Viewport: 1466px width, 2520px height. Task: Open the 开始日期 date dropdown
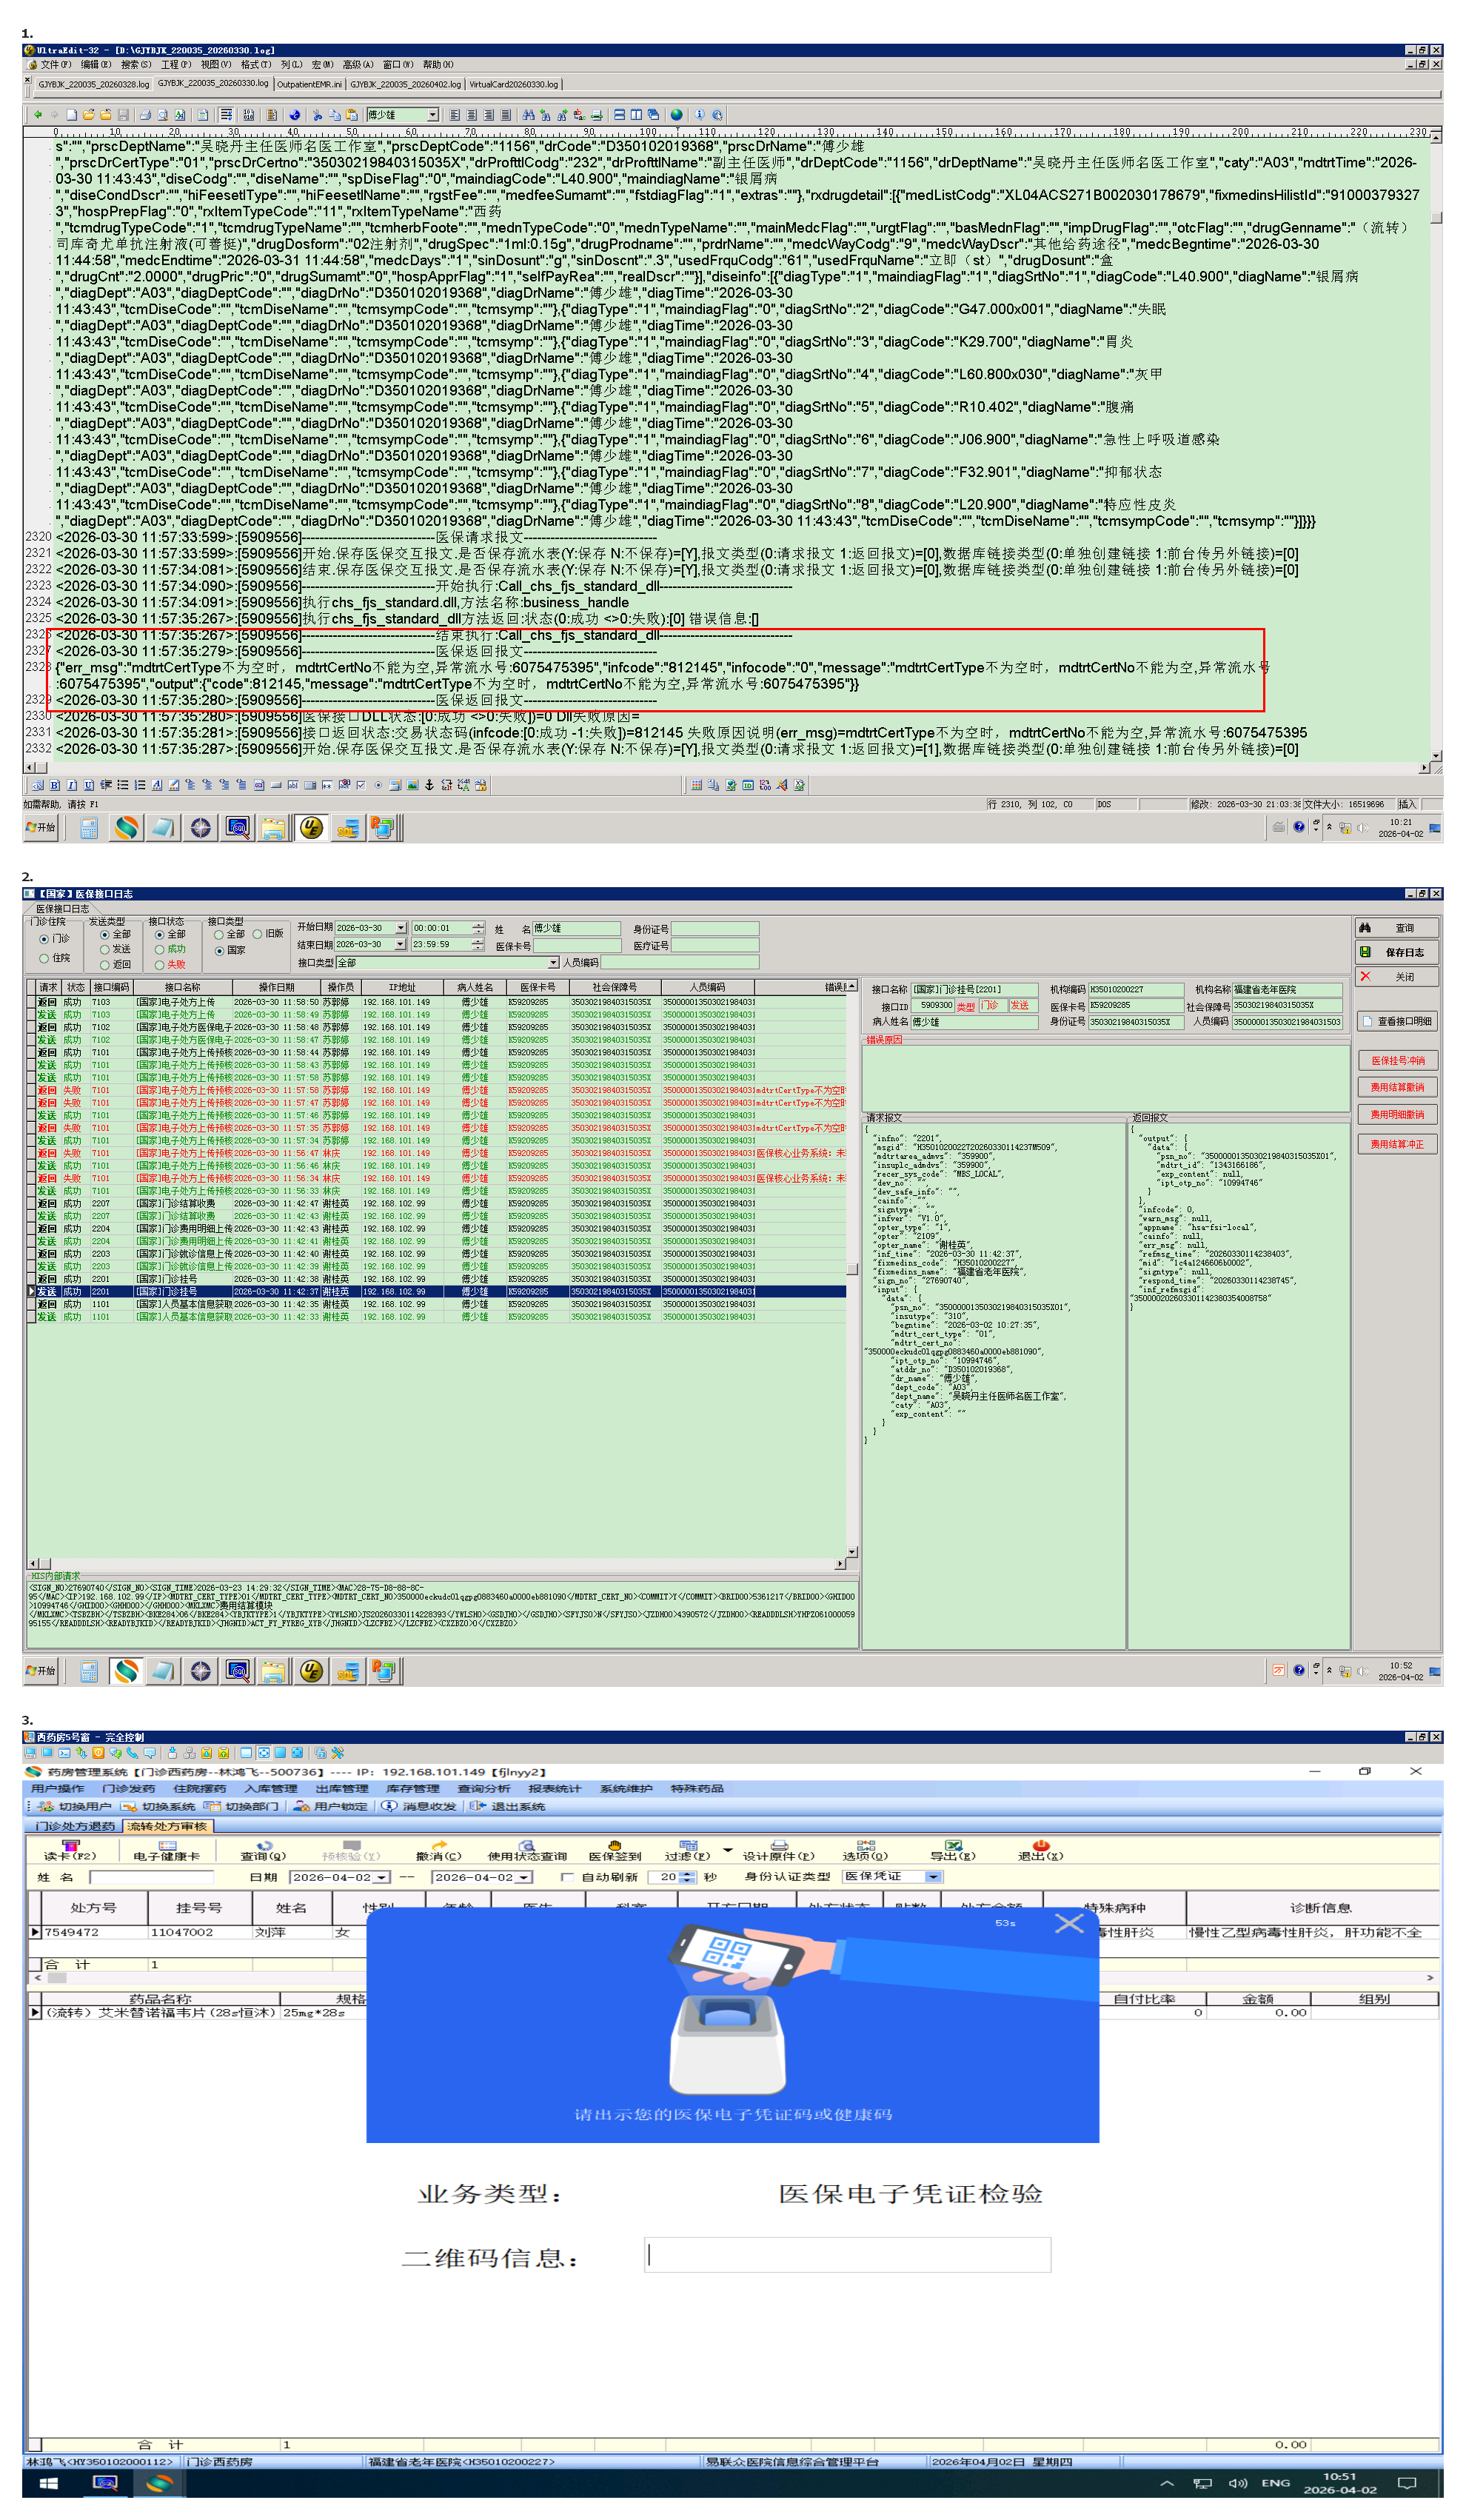coord(401,928)
